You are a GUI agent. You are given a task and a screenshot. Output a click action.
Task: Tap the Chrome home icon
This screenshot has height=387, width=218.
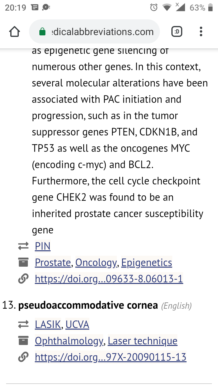15,32
